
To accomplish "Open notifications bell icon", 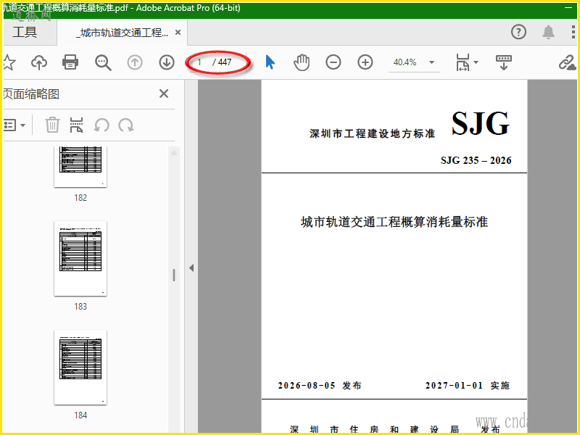I will point(548,32).
